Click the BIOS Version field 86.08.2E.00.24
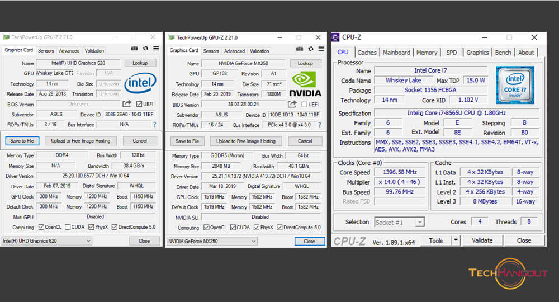Screen dimensions: 559x302 point(244,105)
